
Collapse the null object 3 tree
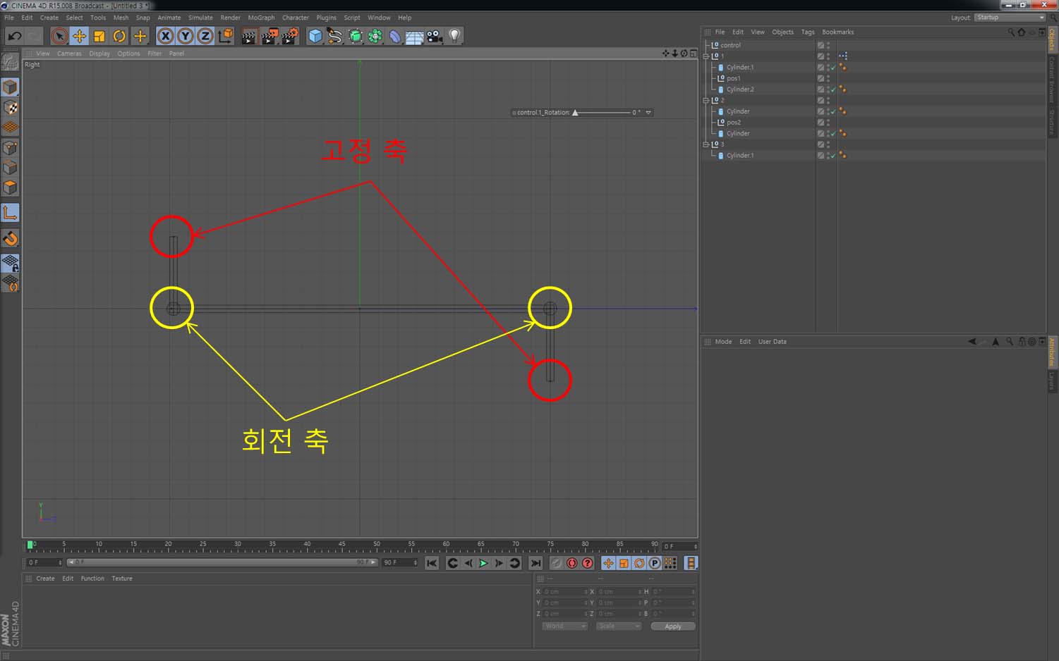coord(706,144)
